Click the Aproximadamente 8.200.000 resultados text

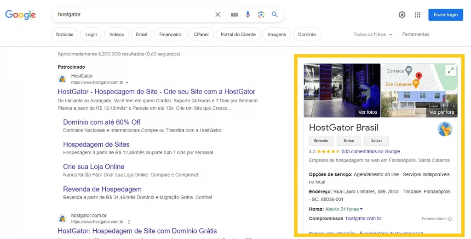(x=119, y=54)
